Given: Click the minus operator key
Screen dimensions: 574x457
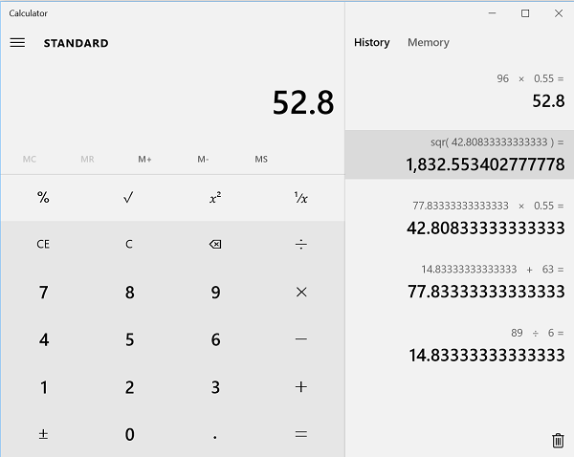Looking at the screenshot, I should (x=301, y=339).
